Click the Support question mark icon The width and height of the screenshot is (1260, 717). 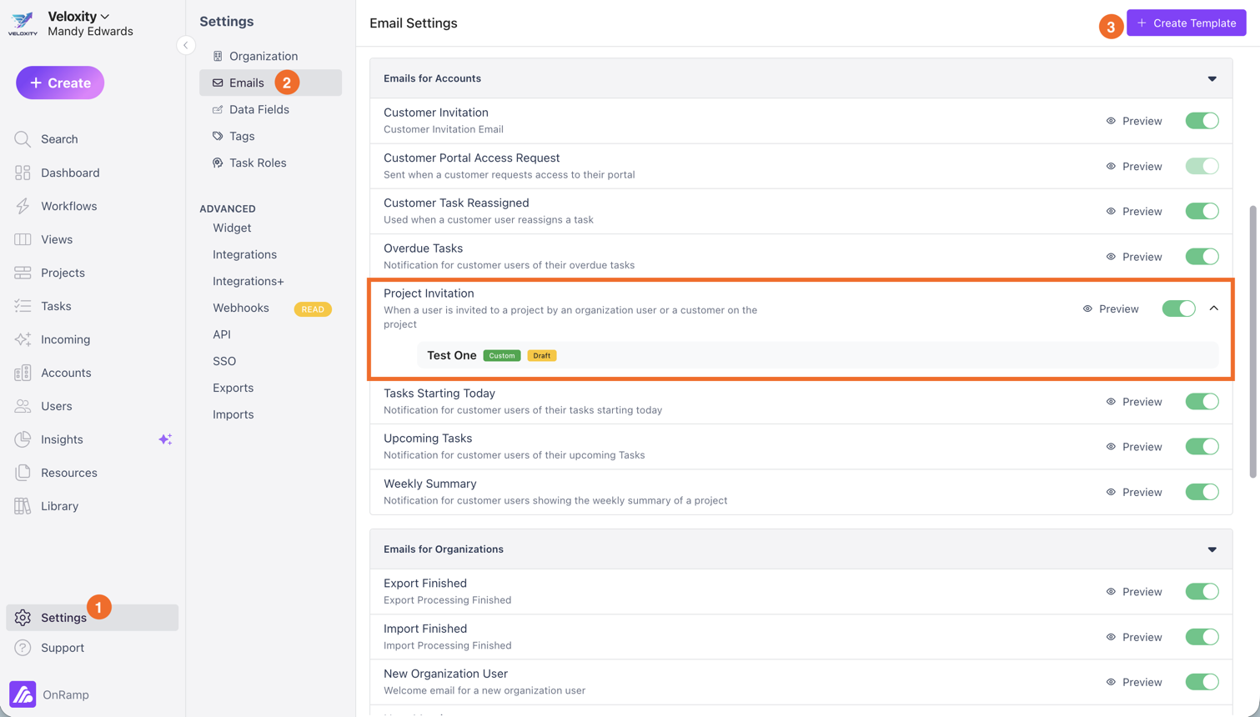(23, 648)
